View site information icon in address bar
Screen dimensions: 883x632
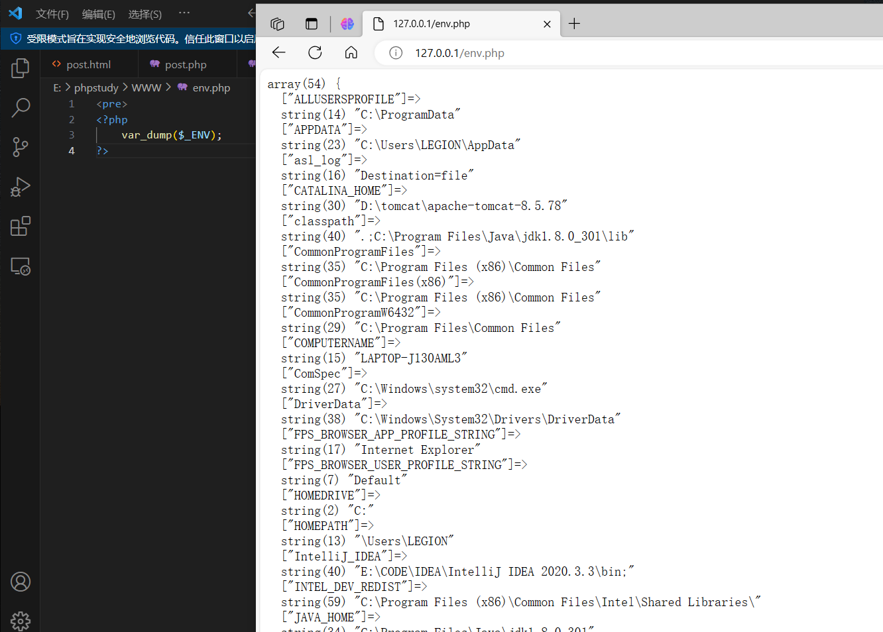(x=396, y=53)
